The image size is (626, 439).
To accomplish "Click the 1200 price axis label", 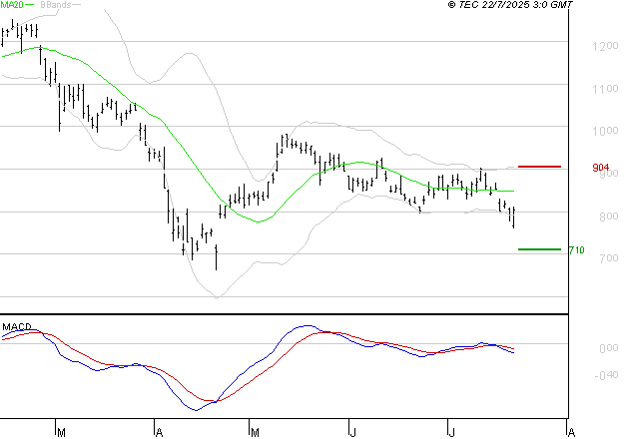I will click(605, 46).
